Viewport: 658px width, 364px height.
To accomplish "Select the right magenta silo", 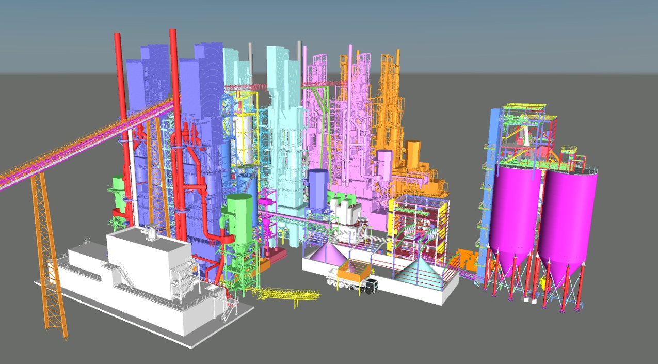I will (568, 223).
